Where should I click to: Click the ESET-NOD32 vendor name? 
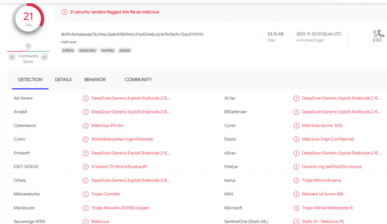coord(26,167)
